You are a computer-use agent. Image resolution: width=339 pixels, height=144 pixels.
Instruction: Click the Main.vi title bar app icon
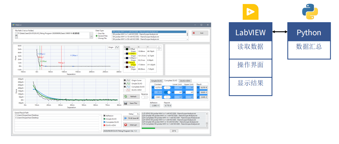click(x=13, y=25)
